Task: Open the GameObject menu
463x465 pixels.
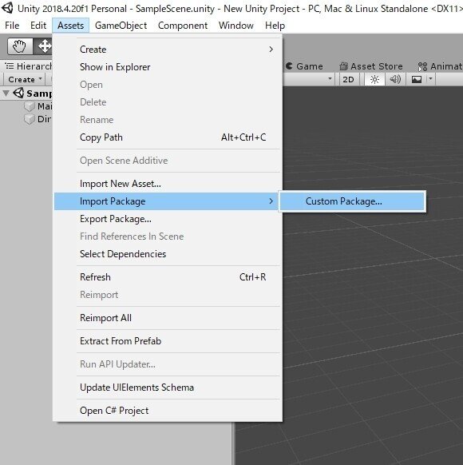Action: click(x=121, y=26)
